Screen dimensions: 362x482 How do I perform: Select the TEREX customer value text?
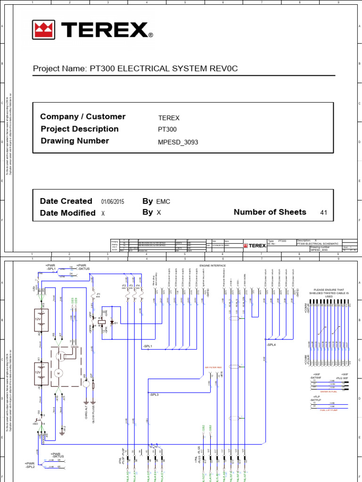pyautogui.click(x=169, y=118)
